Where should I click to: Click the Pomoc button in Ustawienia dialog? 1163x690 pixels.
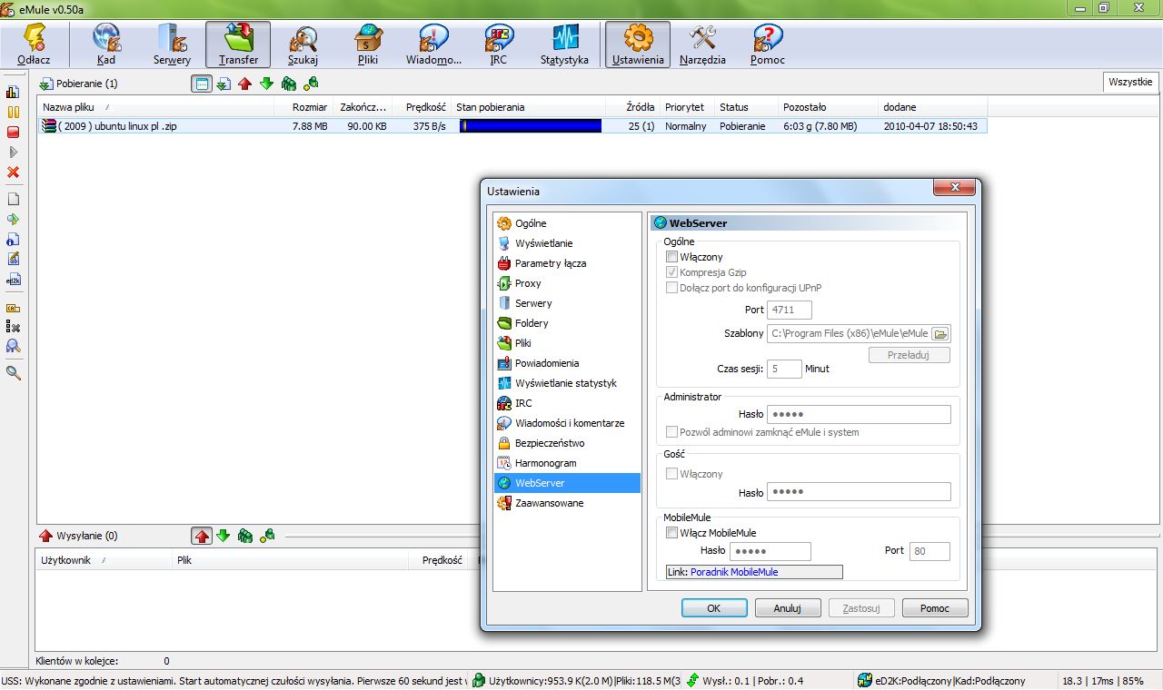(935, 608)
